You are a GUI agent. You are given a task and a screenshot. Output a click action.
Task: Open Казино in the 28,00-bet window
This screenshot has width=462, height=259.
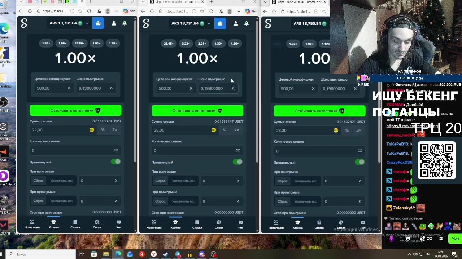(x=297, y=224)
